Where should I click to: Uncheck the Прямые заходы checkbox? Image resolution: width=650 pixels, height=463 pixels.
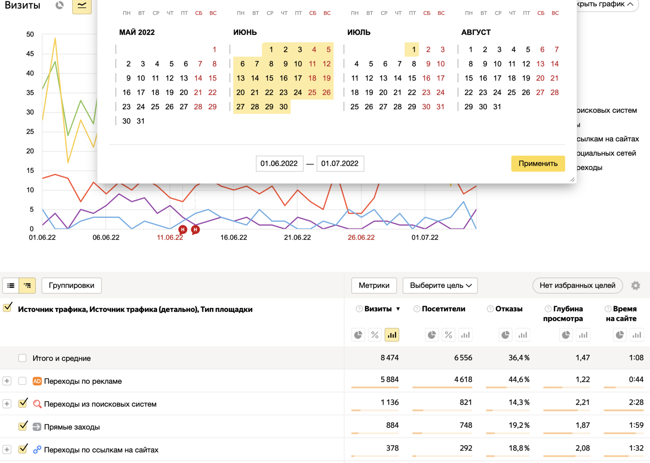[x=23, y=426]
